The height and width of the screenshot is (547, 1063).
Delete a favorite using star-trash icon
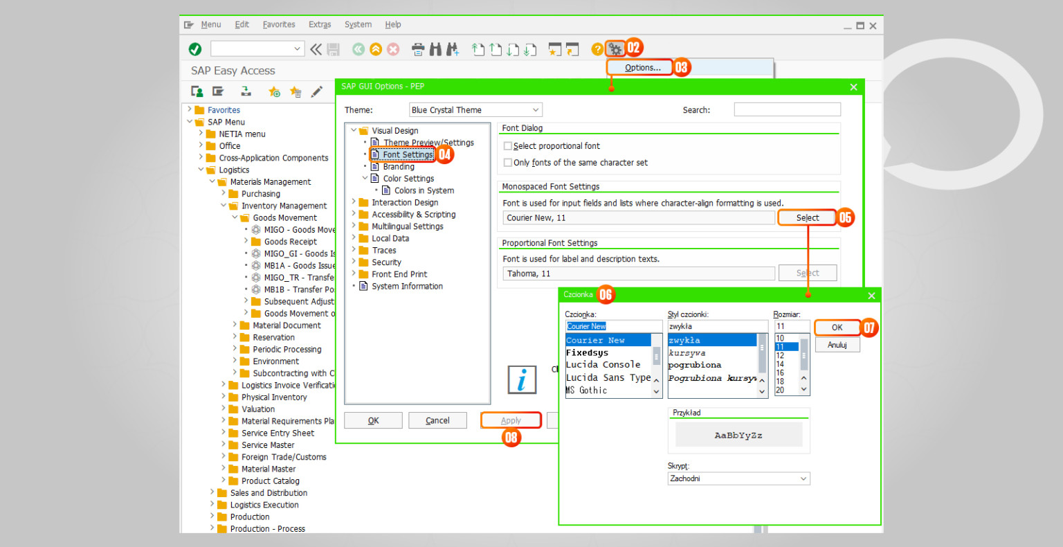coord(296,91)
